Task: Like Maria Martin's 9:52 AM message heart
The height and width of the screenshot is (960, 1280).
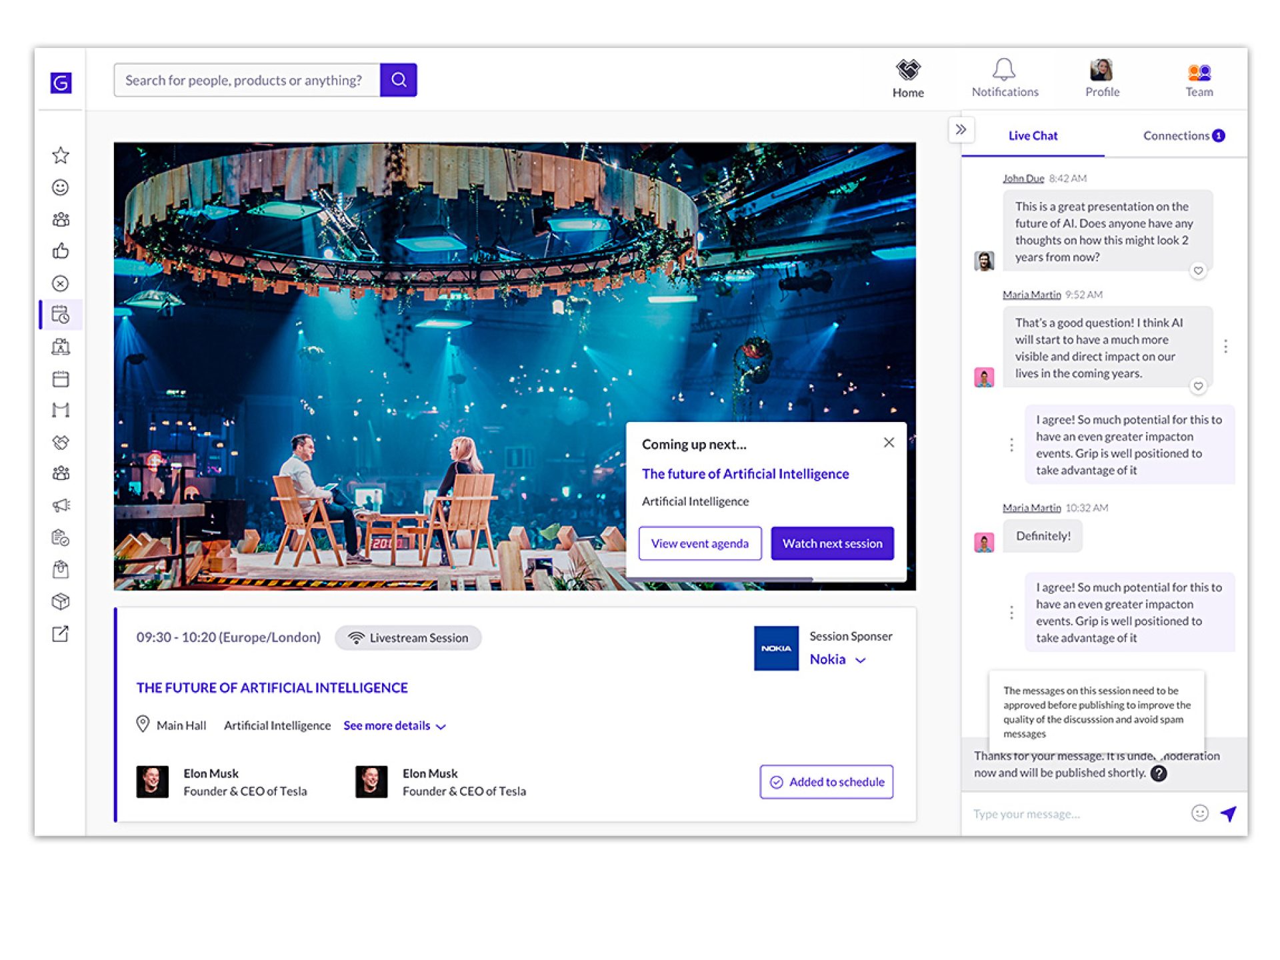Action: (x=1198, y=386)
